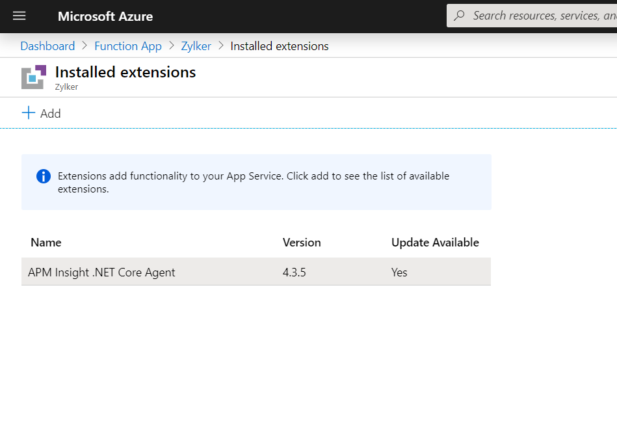The image size is (617, 437).
Task: Click the Yes update available cell
Action: [399, 272]
